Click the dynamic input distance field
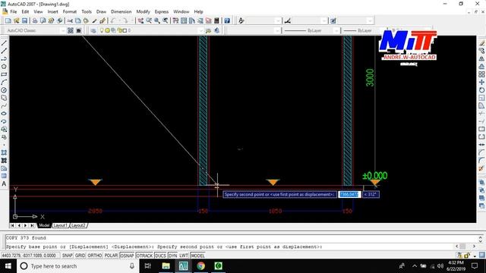The height and width of the screenshot is (273, 486). coord(349,194)
